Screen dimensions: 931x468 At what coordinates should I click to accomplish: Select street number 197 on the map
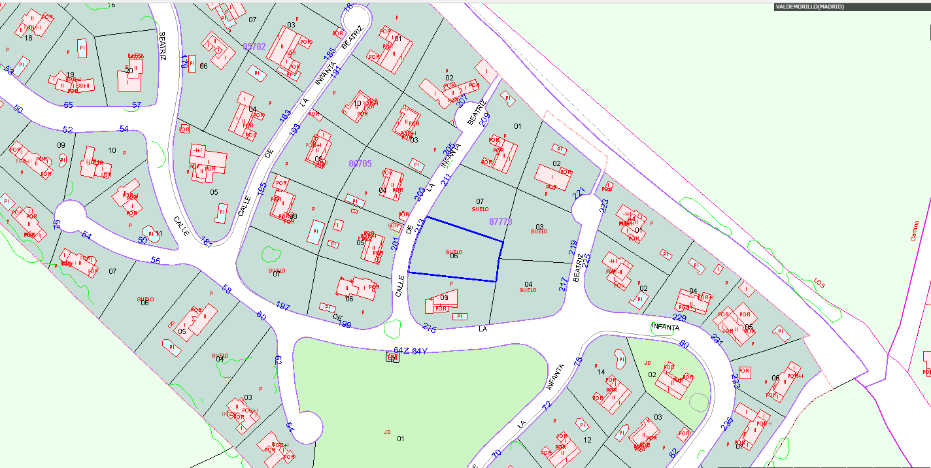tap(283, 307)
